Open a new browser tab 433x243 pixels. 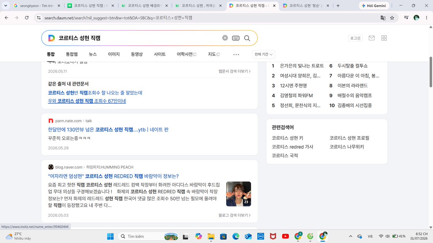click(338, 6)
